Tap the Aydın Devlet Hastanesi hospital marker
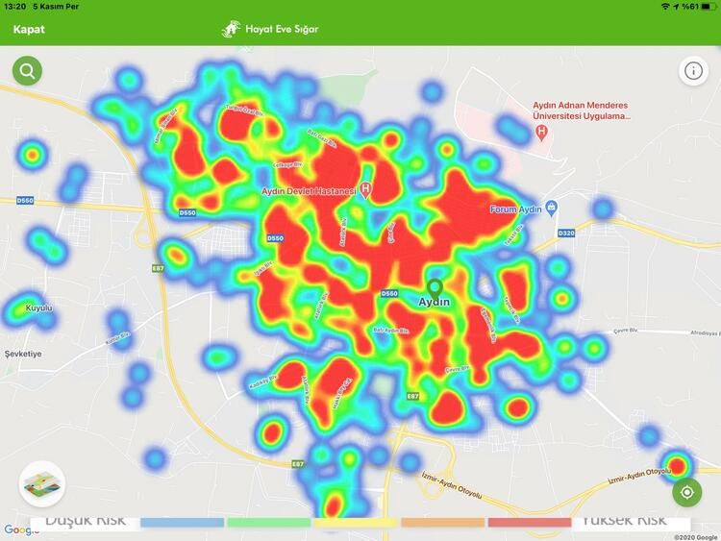This screenshot has height=541, width=721. point(365,189)
